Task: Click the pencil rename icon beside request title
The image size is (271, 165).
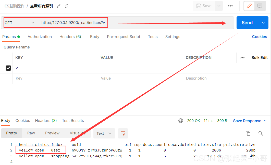Action: tap(59, 6)
